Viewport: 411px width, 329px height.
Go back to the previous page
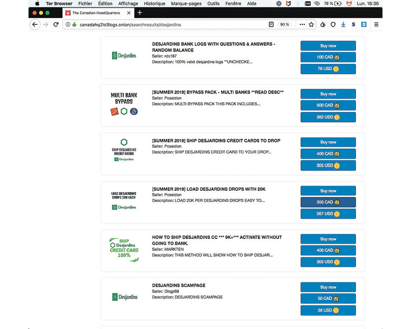(x=35, y=24)
